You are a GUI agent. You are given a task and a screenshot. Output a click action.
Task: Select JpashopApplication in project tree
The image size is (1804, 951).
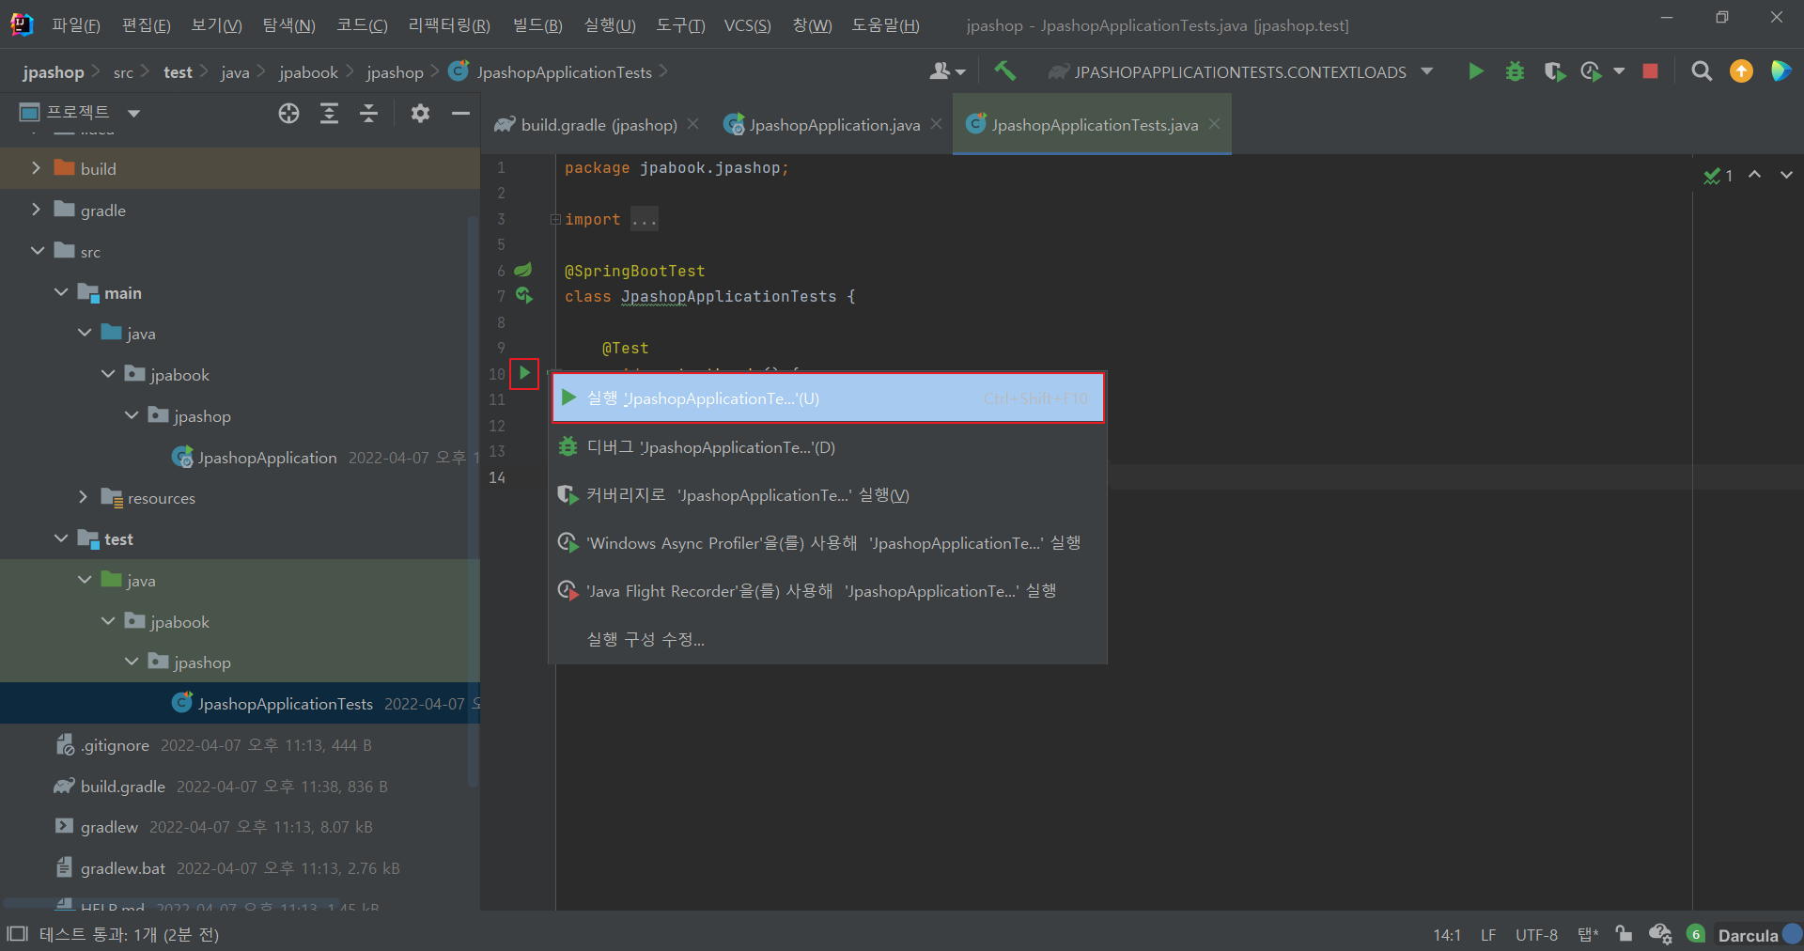point(267,458)
